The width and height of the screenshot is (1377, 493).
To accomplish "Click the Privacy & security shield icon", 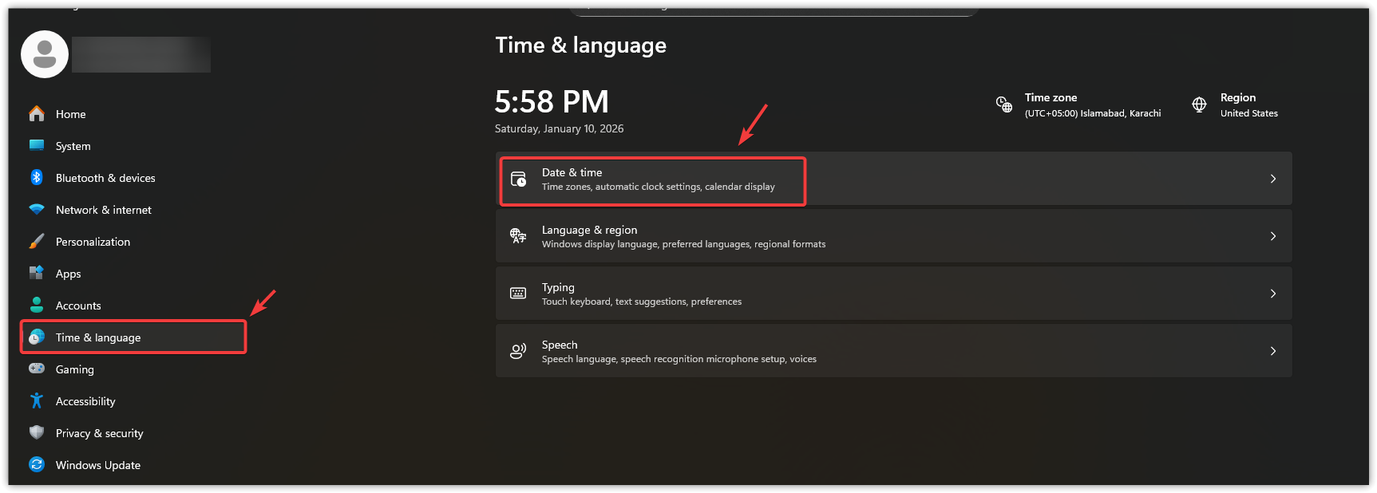I will tap(37, 432).
